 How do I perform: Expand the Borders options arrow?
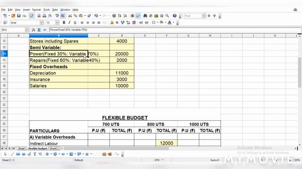pyautogui.click(x=158, y=23)
